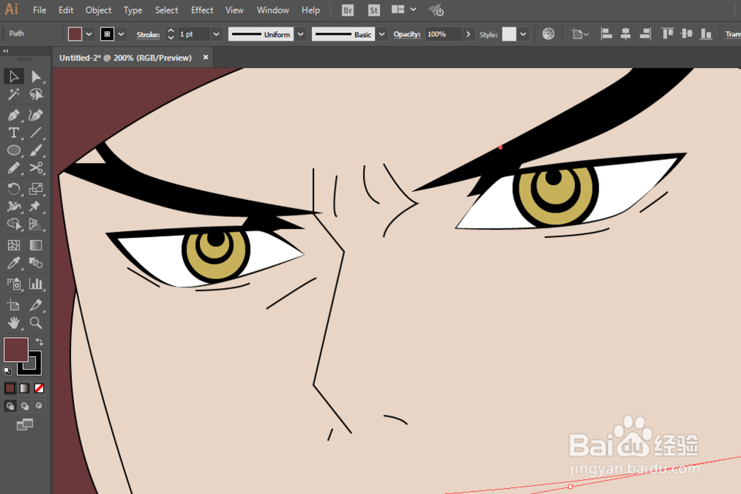The image size is (741, 494).
Task: Select the Lasso tool
Action: (x=36, y=95)
